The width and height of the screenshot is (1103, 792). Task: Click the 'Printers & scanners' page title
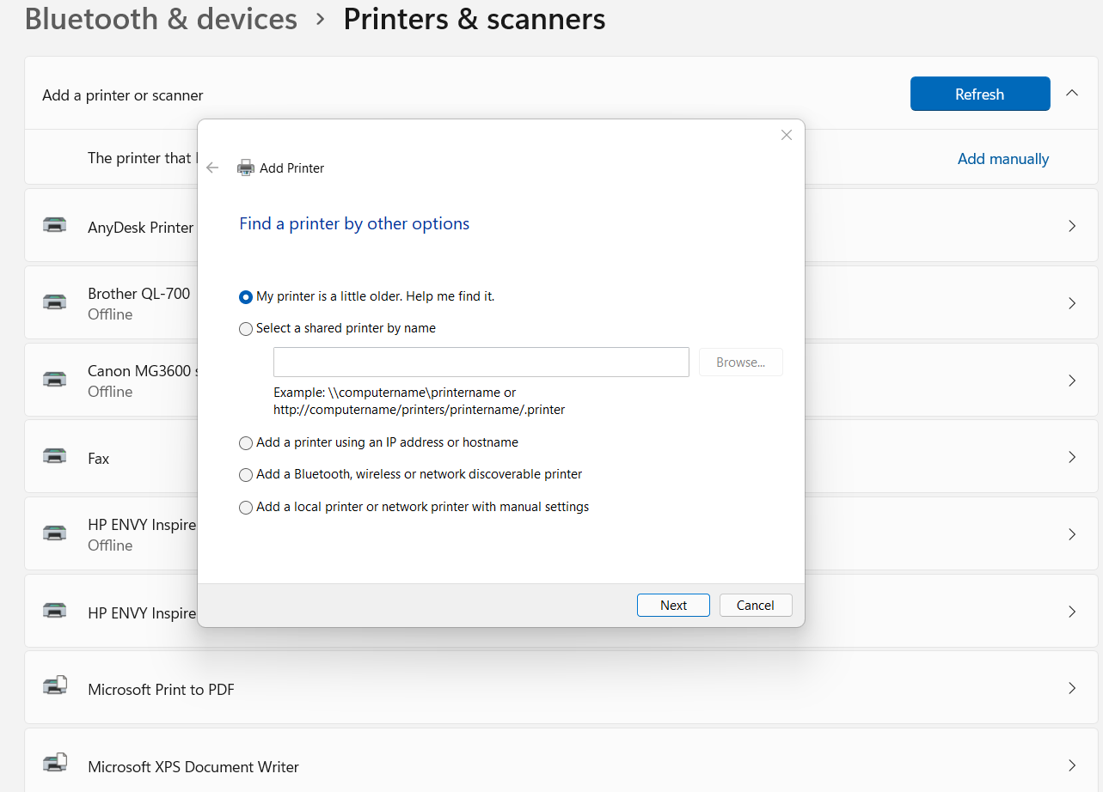click(x=475, y=19)
